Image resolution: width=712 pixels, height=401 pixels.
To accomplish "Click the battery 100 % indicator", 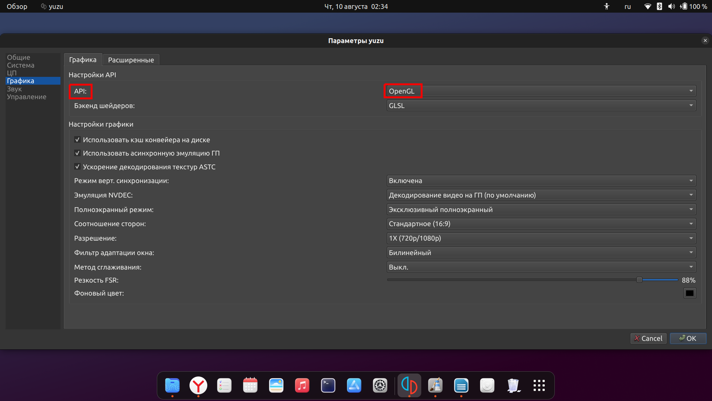I will (693, 6).
